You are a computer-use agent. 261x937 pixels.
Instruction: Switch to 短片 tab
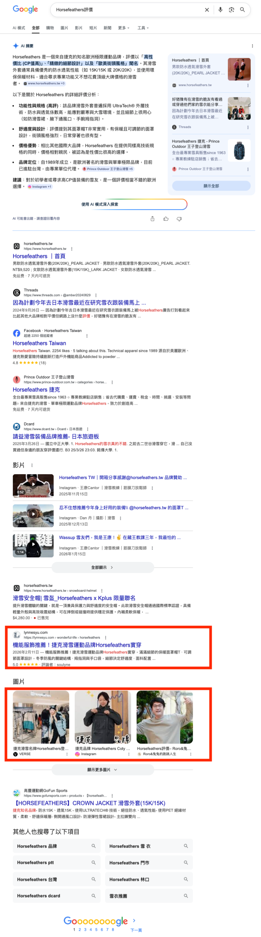point(93,28)
